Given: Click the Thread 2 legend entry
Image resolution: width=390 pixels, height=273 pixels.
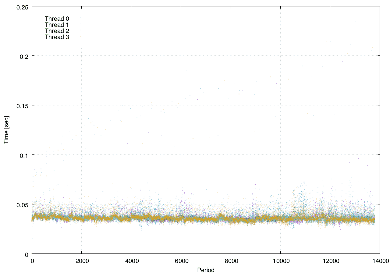Looking at the screenshot, I should 57,31.
